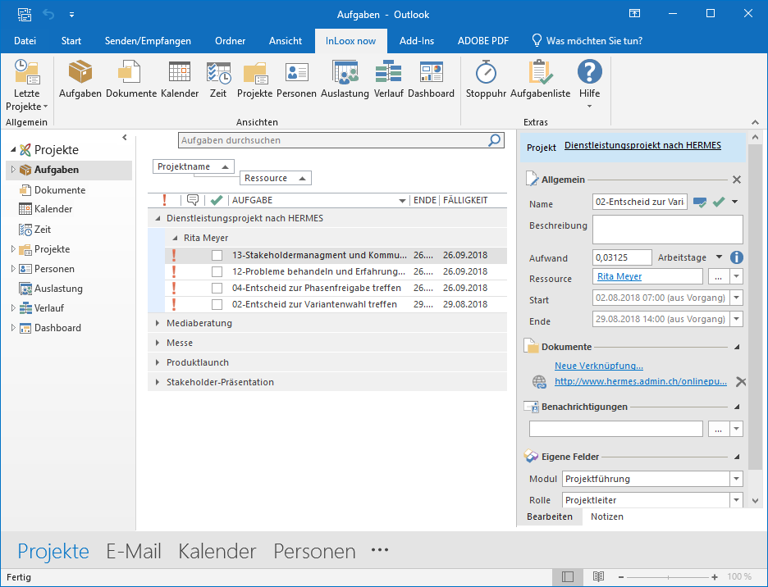Open the Hilfe ribbon button
This screenshot has height=587, width=768.
tap(589, 84)
